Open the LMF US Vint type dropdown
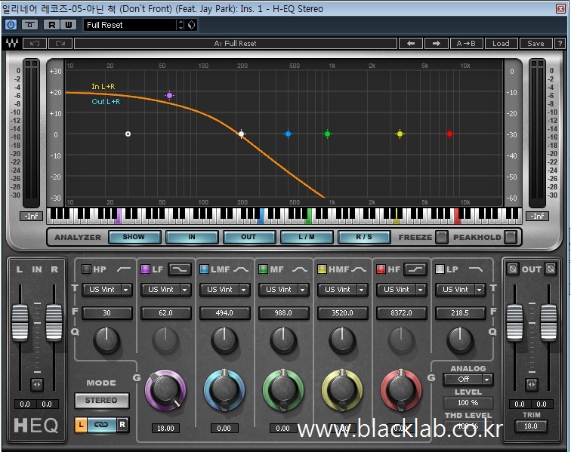The width and height of the screenshot is (571, 452). pos(224,290)
